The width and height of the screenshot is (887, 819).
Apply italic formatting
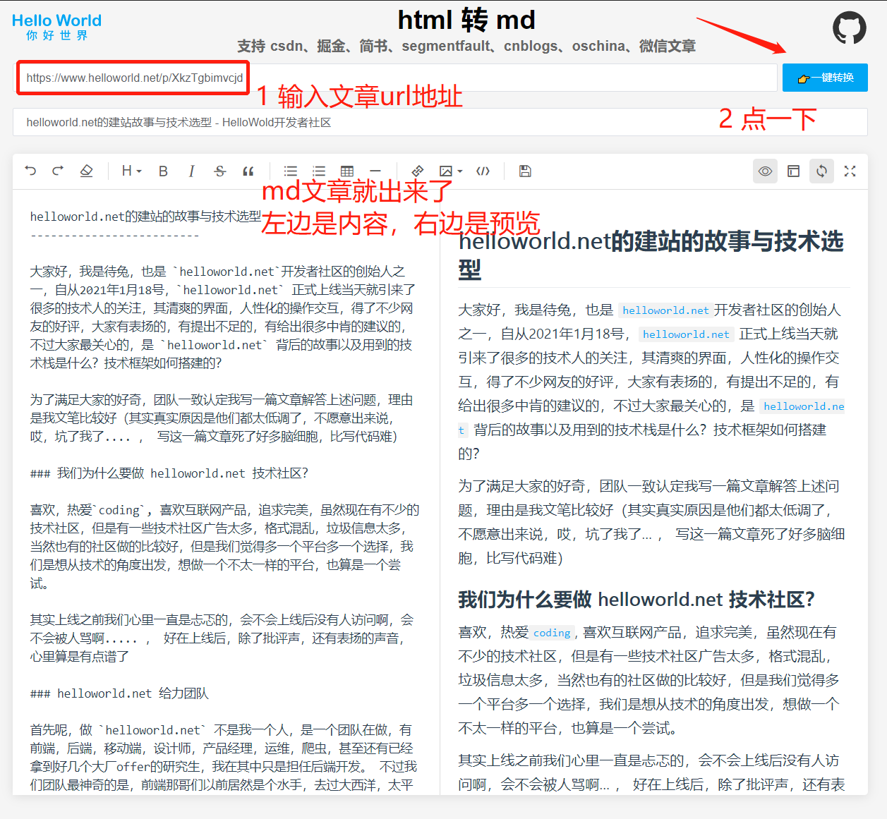191,171
